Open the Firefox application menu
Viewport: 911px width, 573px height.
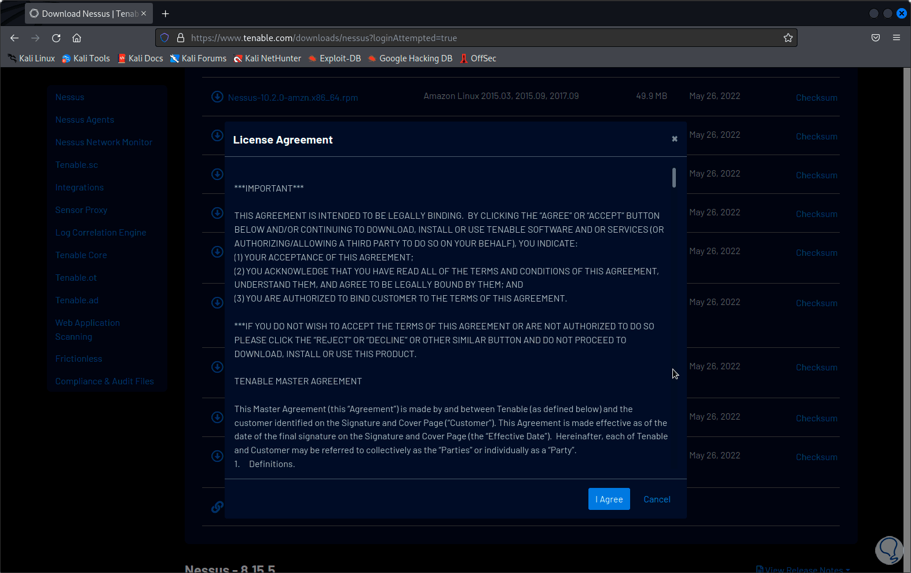coord(897,38)
